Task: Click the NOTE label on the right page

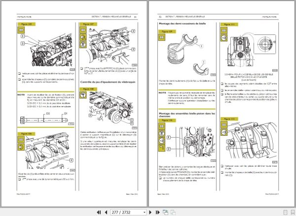Action: pyautogui.click(x=162, y=93)
